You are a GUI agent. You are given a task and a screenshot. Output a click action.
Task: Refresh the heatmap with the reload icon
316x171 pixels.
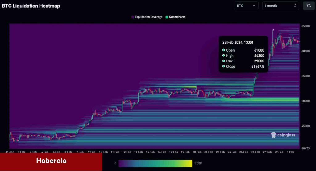pyautogui.click(x=309, y=6)
